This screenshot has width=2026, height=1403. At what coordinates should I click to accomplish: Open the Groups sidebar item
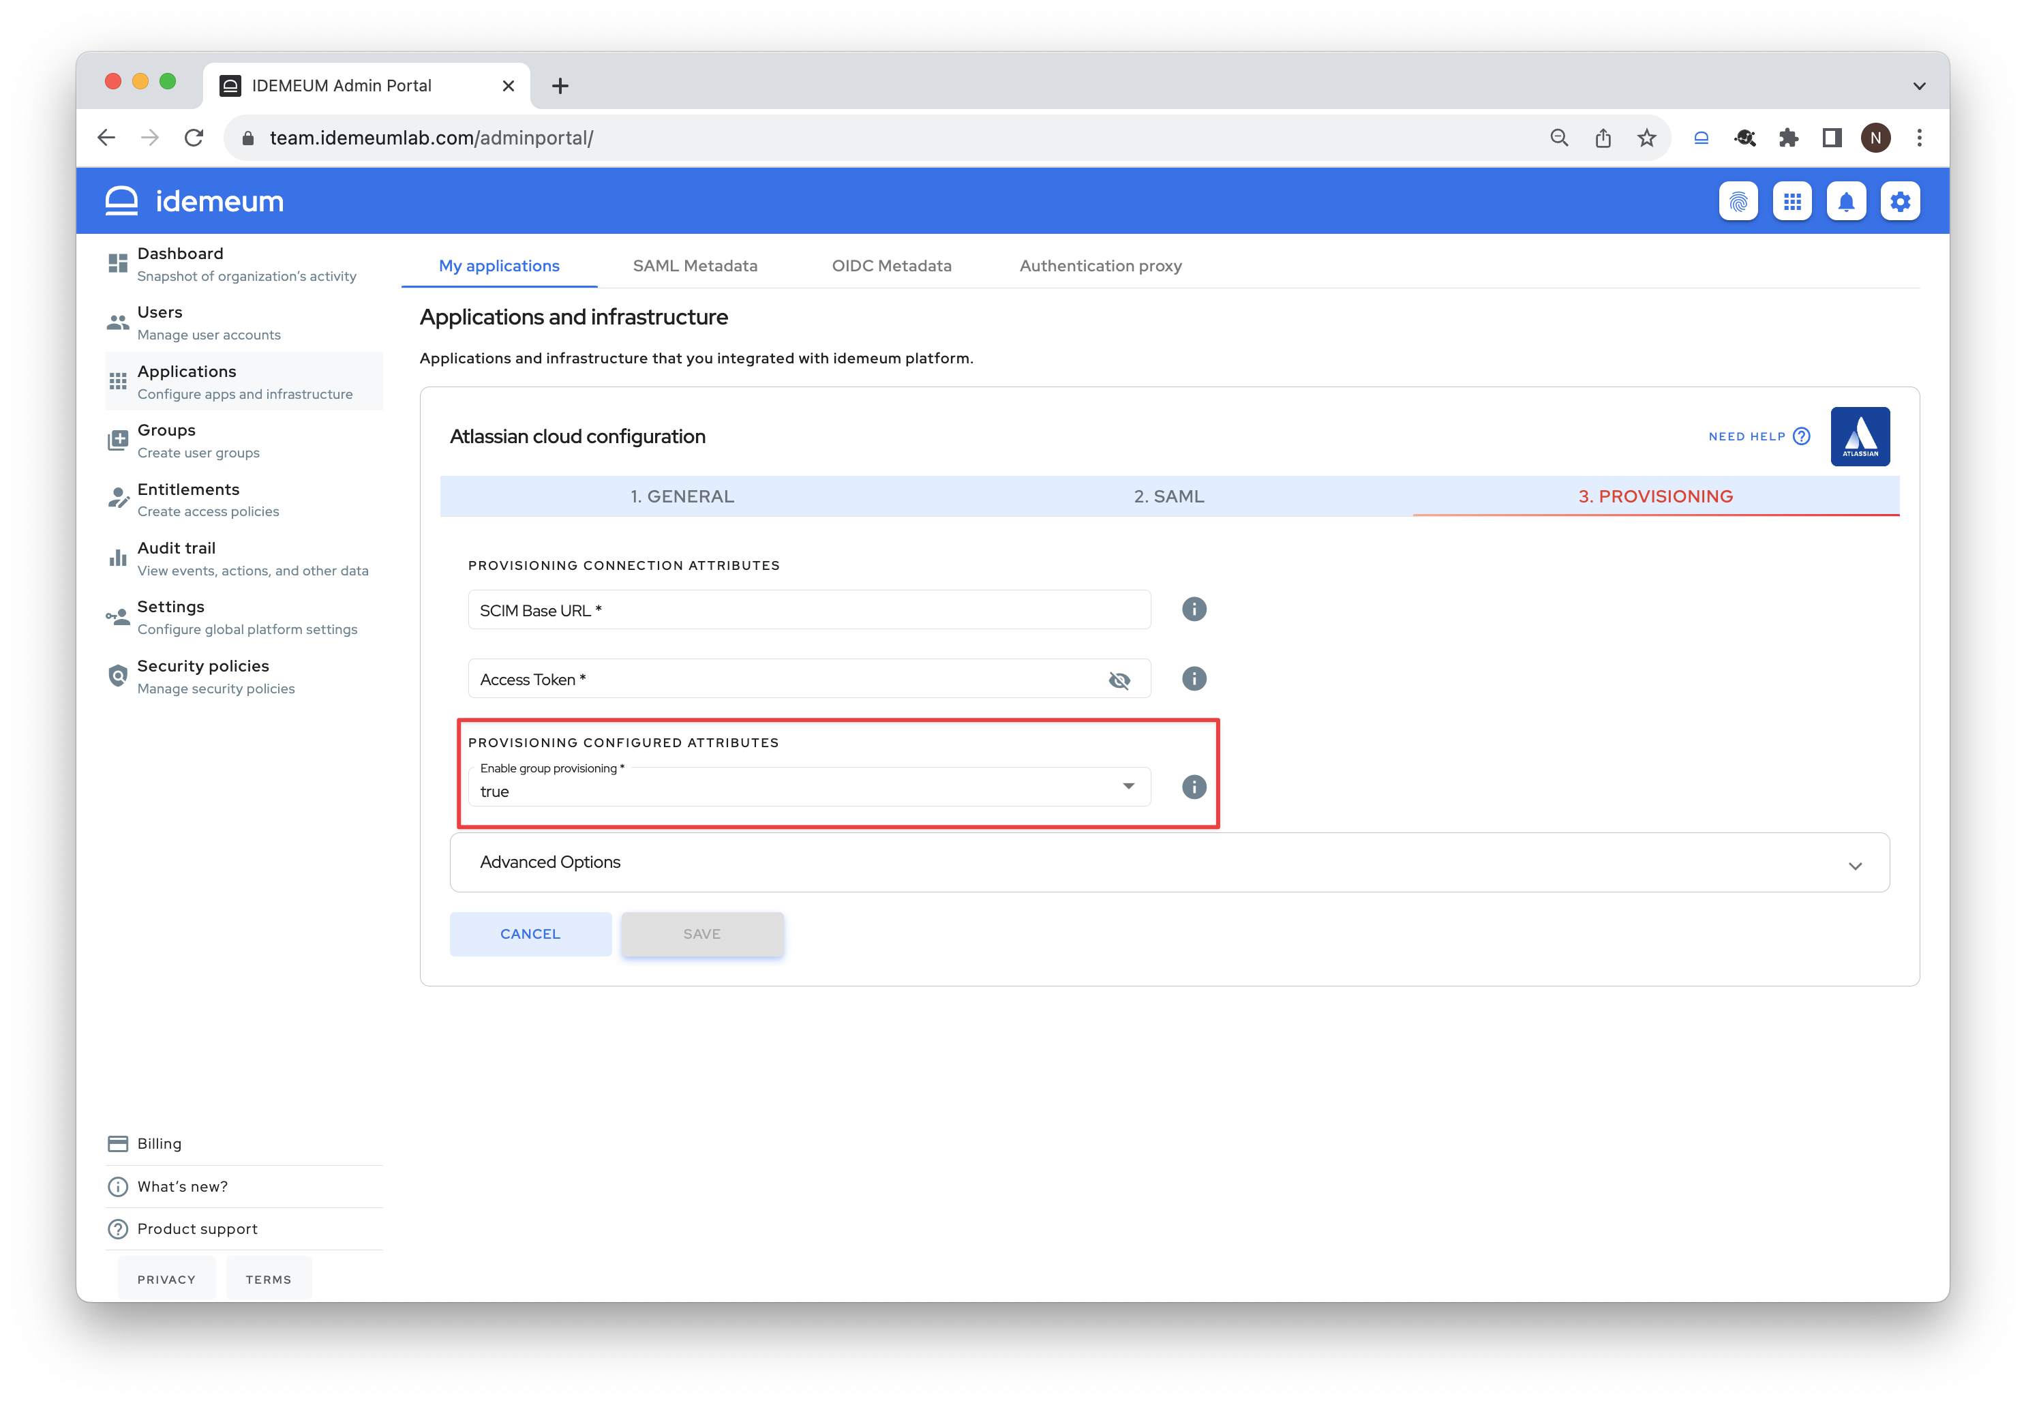coord(244,440)
